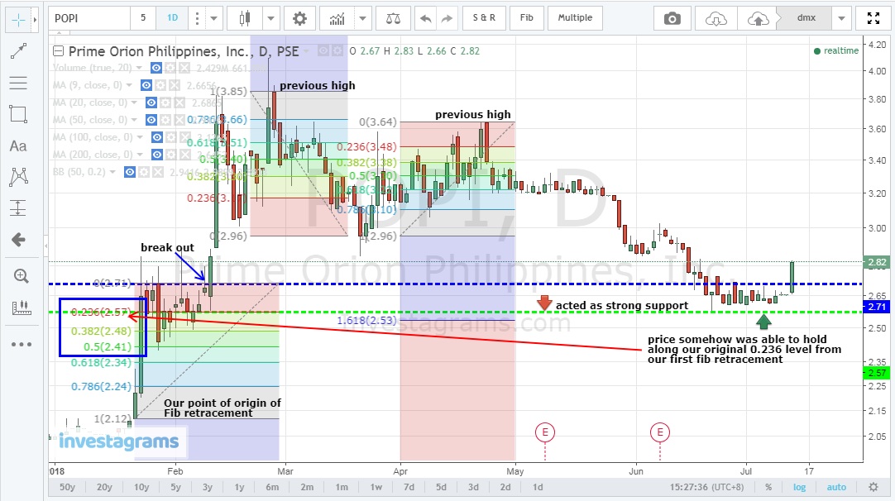Select the trend line drawing tool
This screenshot has height=501, width=895.
pyautogui.click(x=17, y=50)
